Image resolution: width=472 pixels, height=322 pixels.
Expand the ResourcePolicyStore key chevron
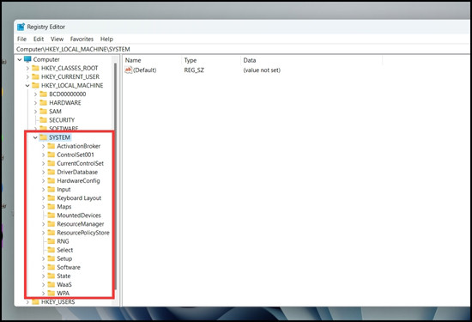[x=44, y=233]
